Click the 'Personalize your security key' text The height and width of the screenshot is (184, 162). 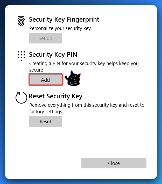60,28
